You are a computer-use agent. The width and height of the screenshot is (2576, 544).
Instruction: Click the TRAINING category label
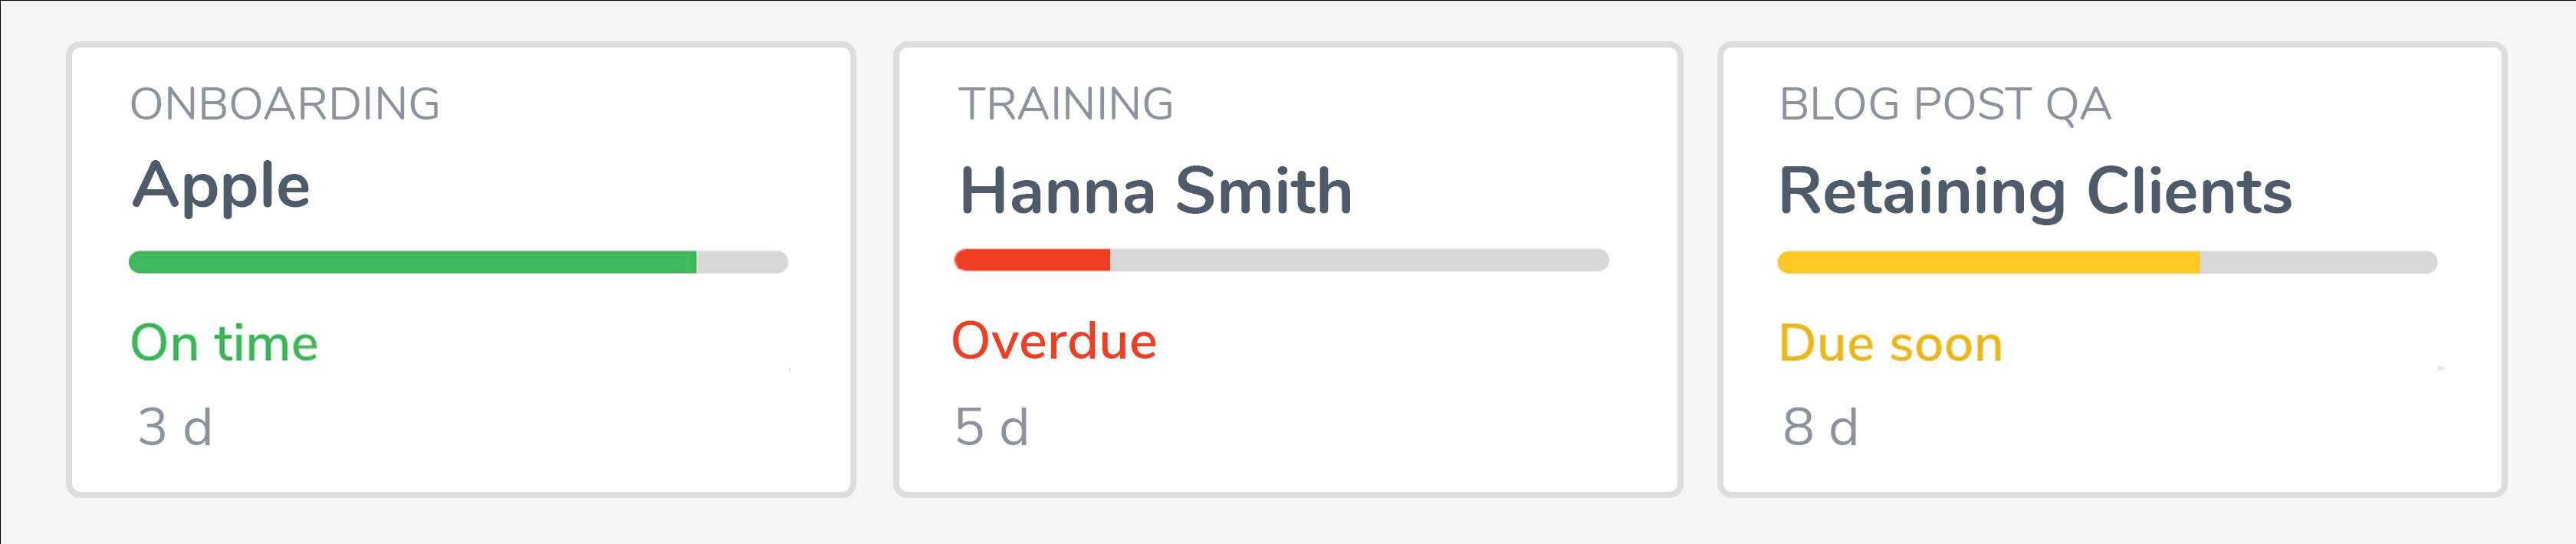pos(1066,104)
